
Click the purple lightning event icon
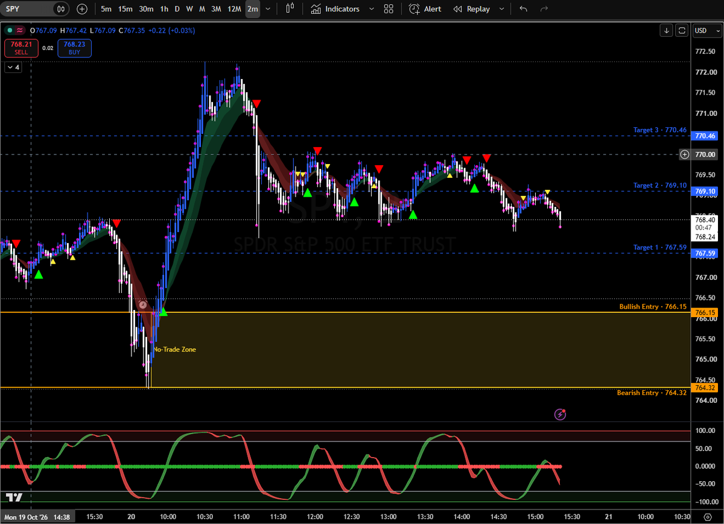tap(560, 414)
